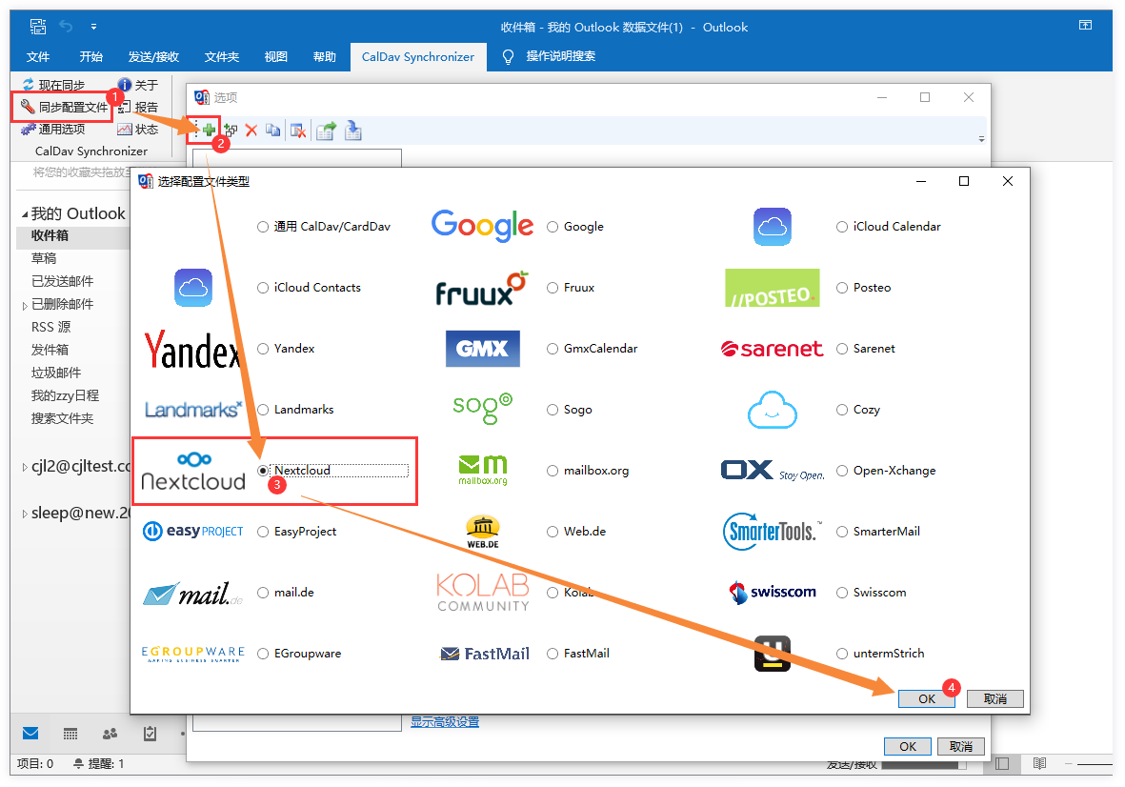Open Ribbon Display Options in title bar

(1086, 25)
